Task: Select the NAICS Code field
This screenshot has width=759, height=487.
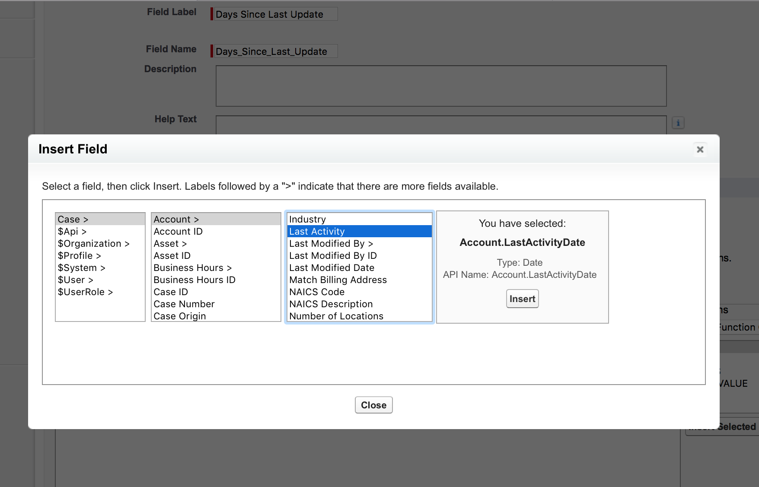Action: click(x=317, y=292)
